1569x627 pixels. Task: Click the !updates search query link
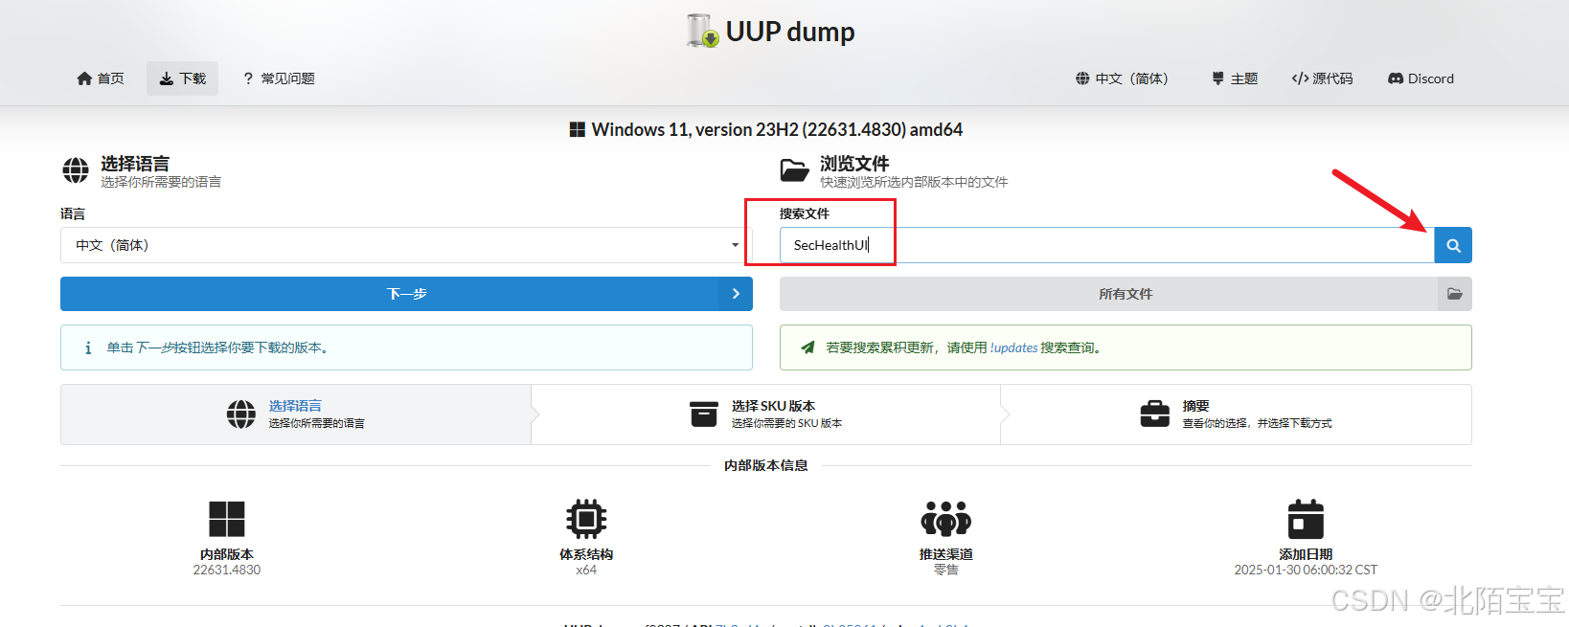1013,347
